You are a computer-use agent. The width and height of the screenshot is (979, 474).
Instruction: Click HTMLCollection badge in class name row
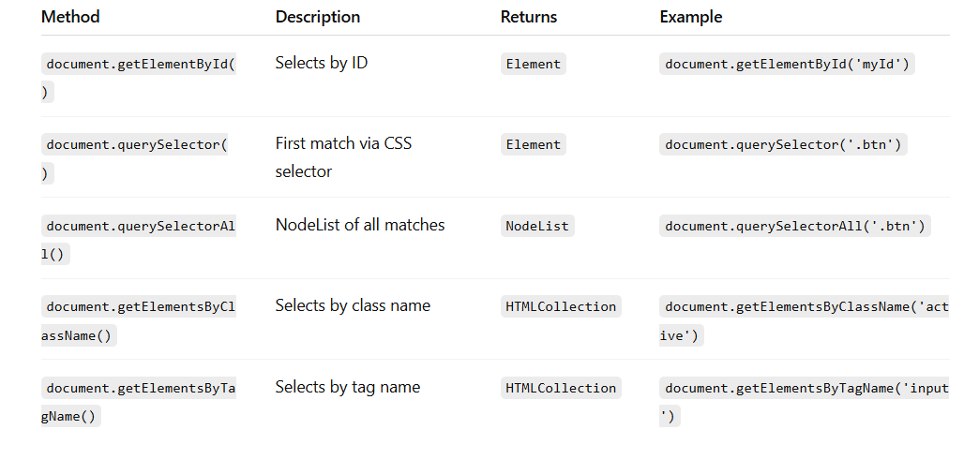click(x=561, y=307)
